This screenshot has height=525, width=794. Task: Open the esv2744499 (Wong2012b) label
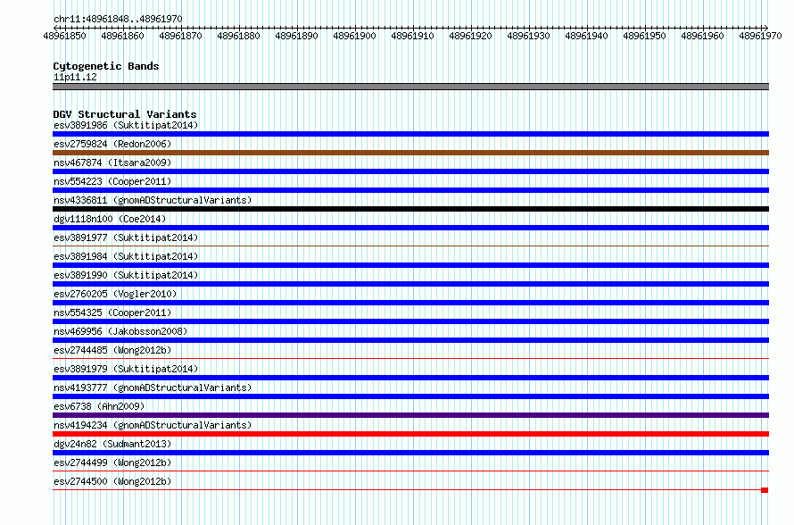(112, 462)
